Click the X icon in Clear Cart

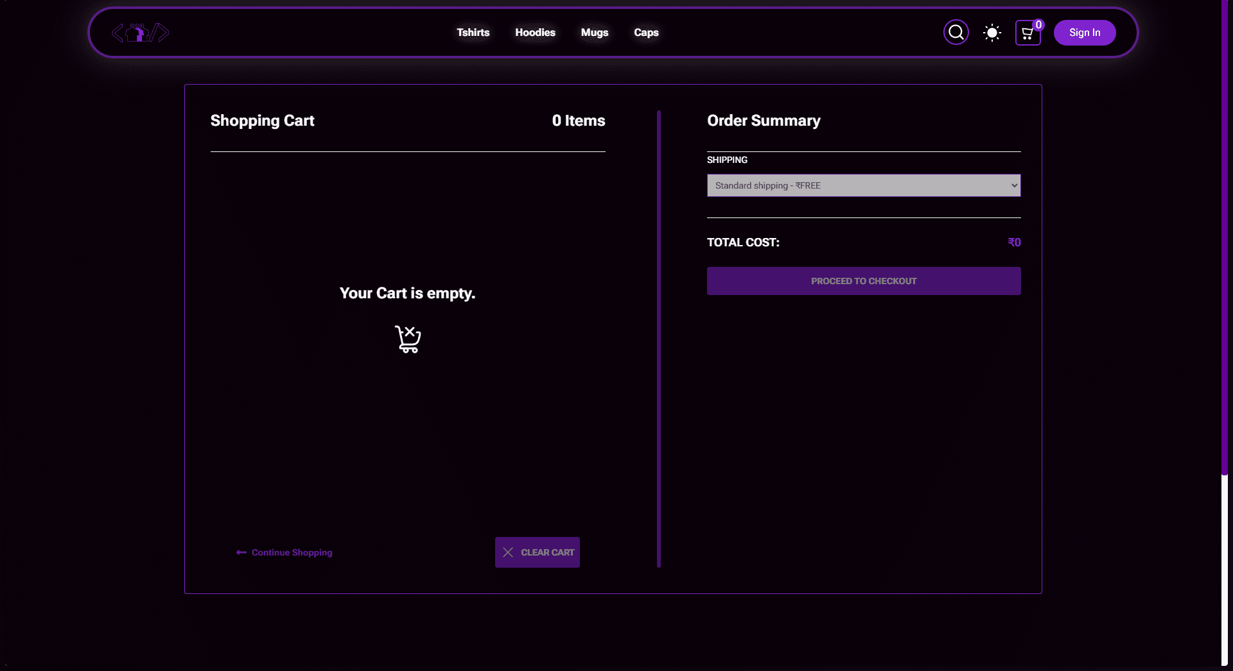coord(508,552)
